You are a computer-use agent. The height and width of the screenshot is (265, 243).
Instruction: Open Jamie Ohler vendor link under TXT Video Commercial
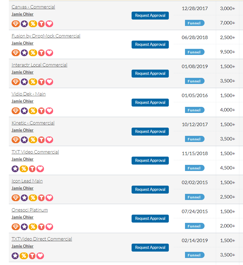(23, 159)
